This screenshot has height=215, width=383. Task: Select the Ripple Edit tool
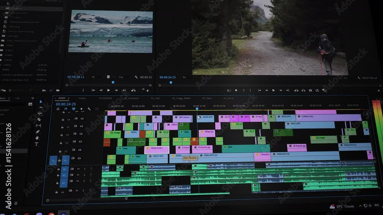point(39,114)
